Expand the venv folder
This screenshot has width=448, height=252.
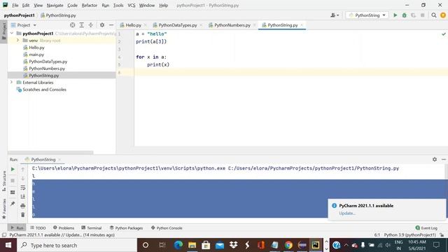click(17, 41)
